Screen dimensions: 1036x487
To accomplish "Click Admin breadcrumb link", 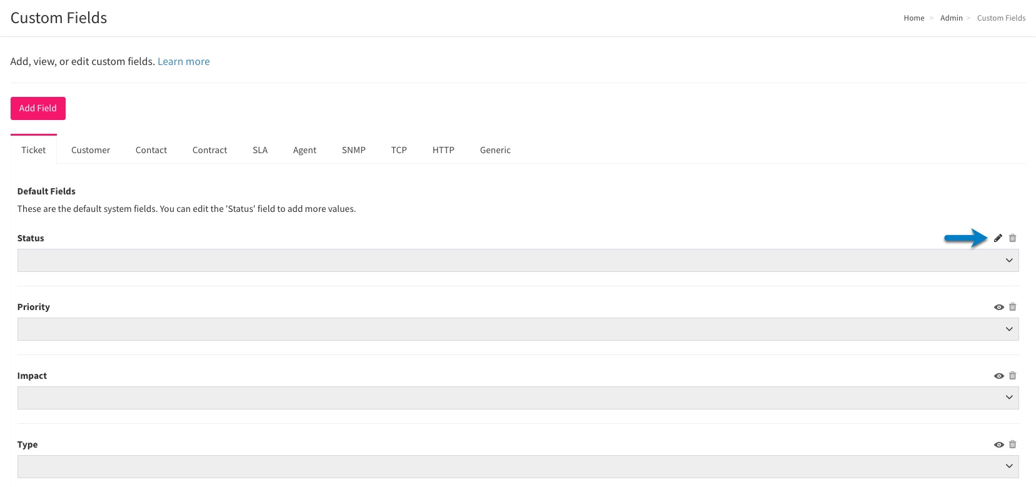I will 951,18.
